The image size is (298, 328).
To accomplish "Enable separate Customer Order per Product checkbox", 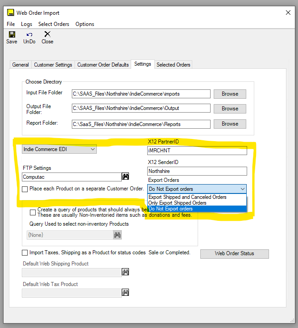I will 25,189.
